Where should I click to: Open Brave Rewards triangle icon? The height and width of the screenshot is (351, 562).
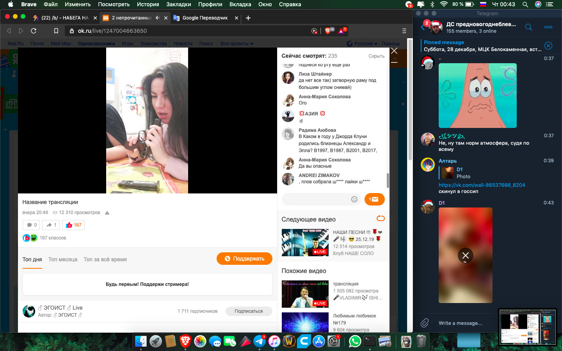coord(342,30)
